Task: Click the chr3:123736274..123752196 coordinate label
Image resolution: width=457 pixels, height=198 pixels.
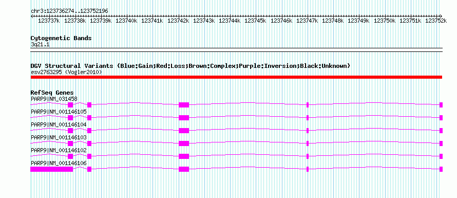Action: (69, 11)
